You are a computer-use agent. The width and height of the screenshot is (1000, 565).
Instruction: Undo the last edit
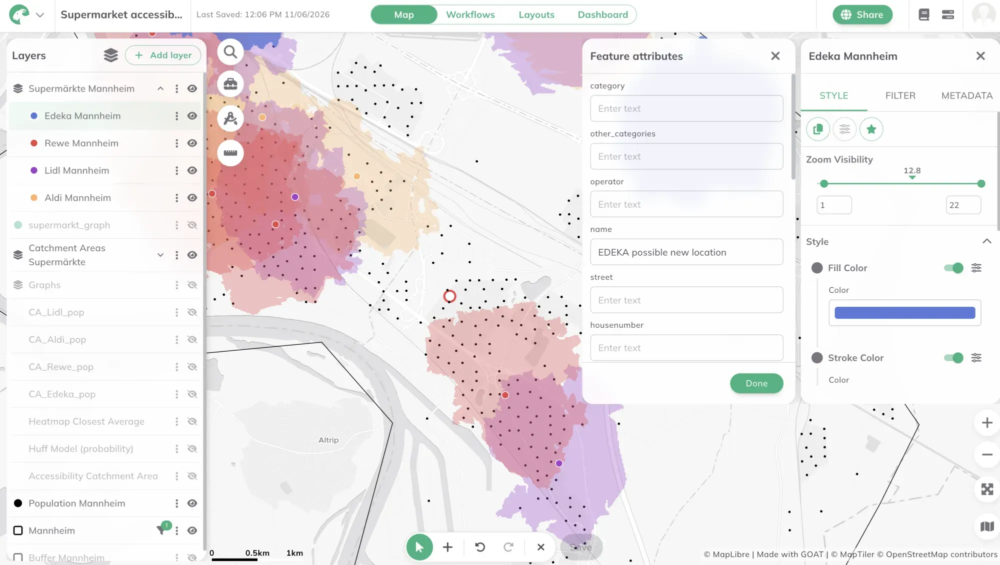tap(480, 548)
